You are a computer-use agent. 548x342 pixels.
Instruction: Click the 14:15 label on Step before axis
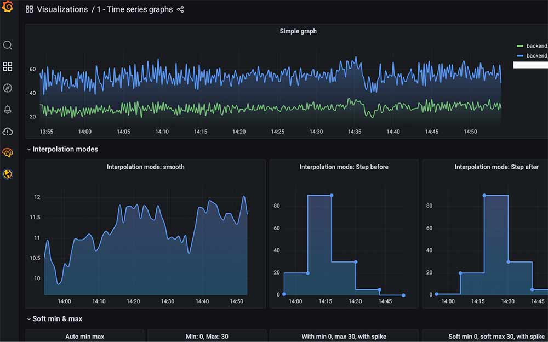326,301
